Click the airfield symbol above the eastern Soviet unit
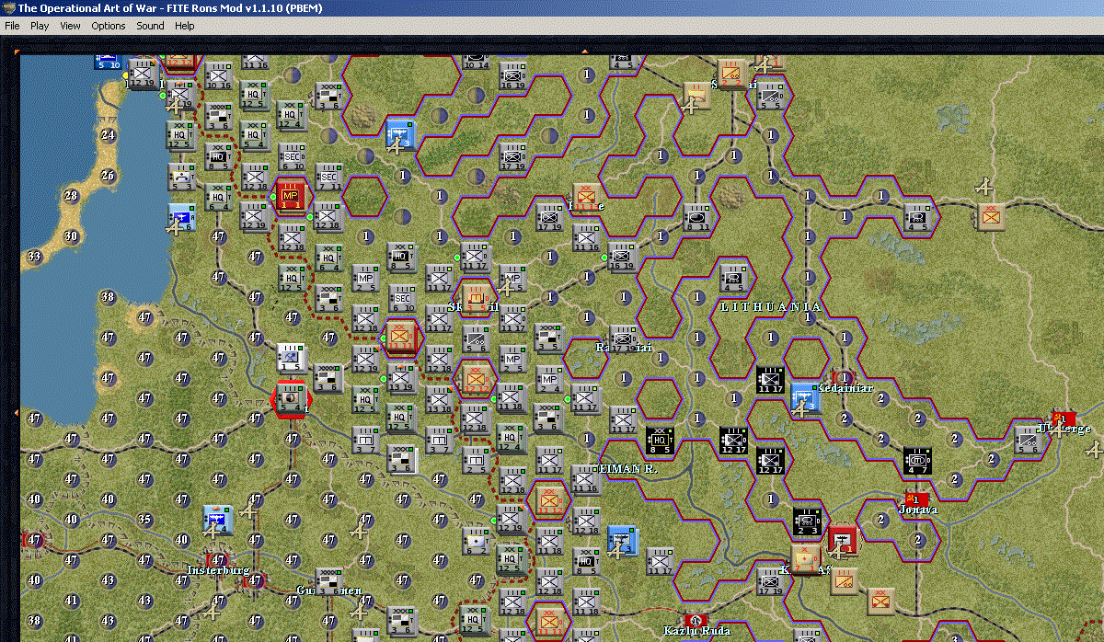Screen dimensions: 1104x642 pos(985,188)
